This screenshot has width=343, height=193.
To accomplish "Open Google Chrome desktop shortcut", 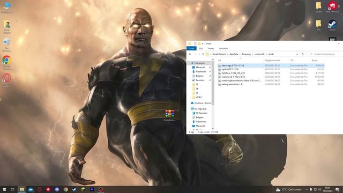I will coord(6,62).
